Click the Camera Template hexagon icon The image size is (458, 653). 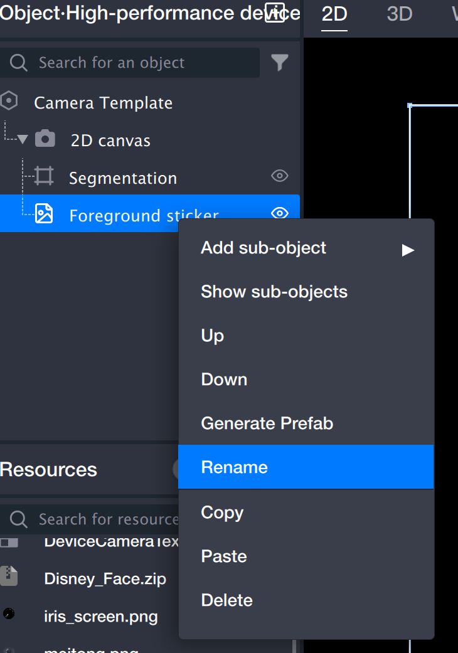coord(9,101)
